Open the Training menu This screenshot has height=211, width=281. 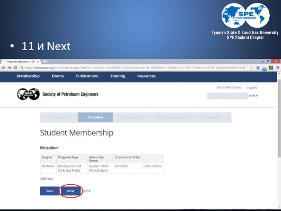pos(117,76)
